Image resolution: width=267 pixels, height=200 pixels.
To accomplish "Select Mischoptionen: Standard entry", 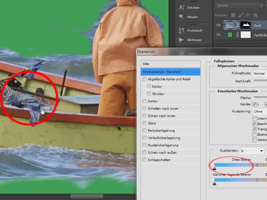I will coord(171,72).
